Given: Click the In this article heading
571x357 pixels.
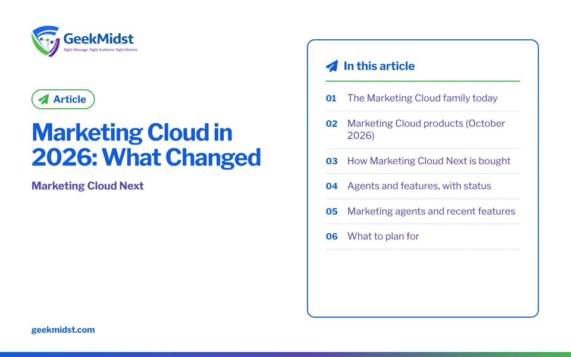Looking at the screenshot, I should [379, 66].
